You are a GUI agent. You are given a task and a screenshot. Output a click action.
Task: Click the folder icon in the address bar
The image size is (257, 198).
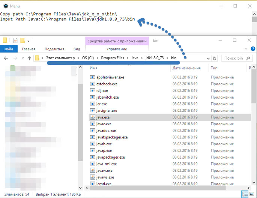[37, 58]
